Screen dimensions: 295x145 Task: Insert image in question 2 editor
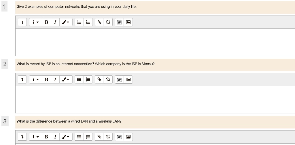click(128, 79)
